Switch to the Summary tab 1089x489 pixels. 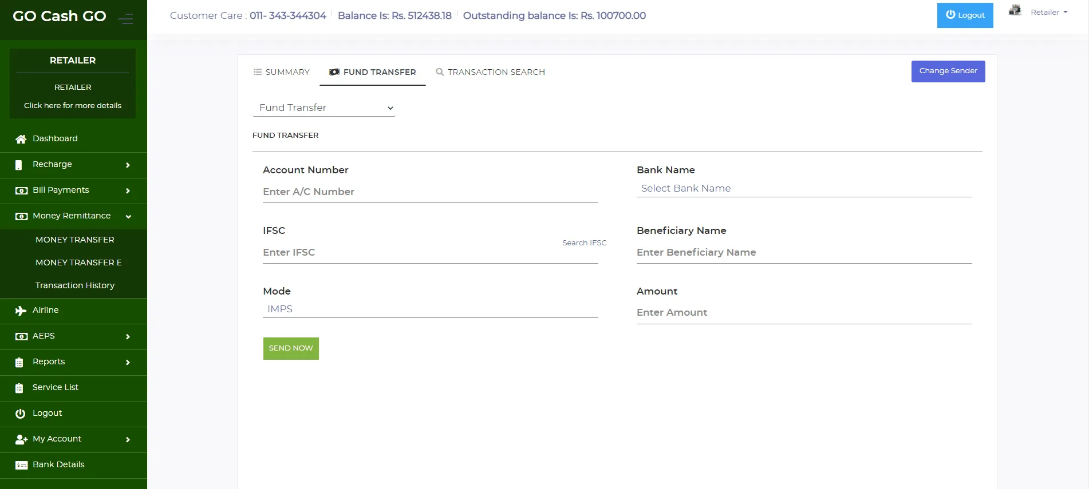click(281, 72)
